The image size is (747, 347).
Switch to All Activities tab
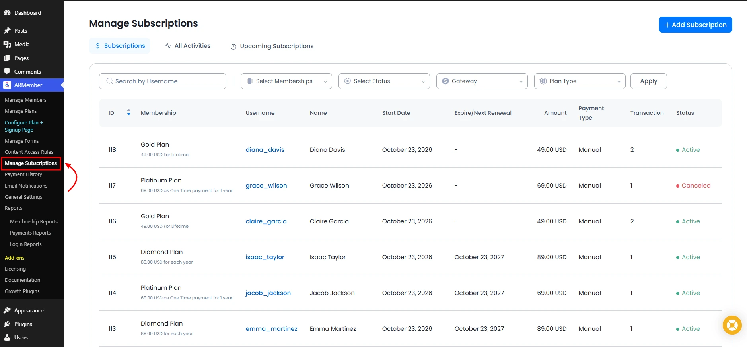pos(188,46)
